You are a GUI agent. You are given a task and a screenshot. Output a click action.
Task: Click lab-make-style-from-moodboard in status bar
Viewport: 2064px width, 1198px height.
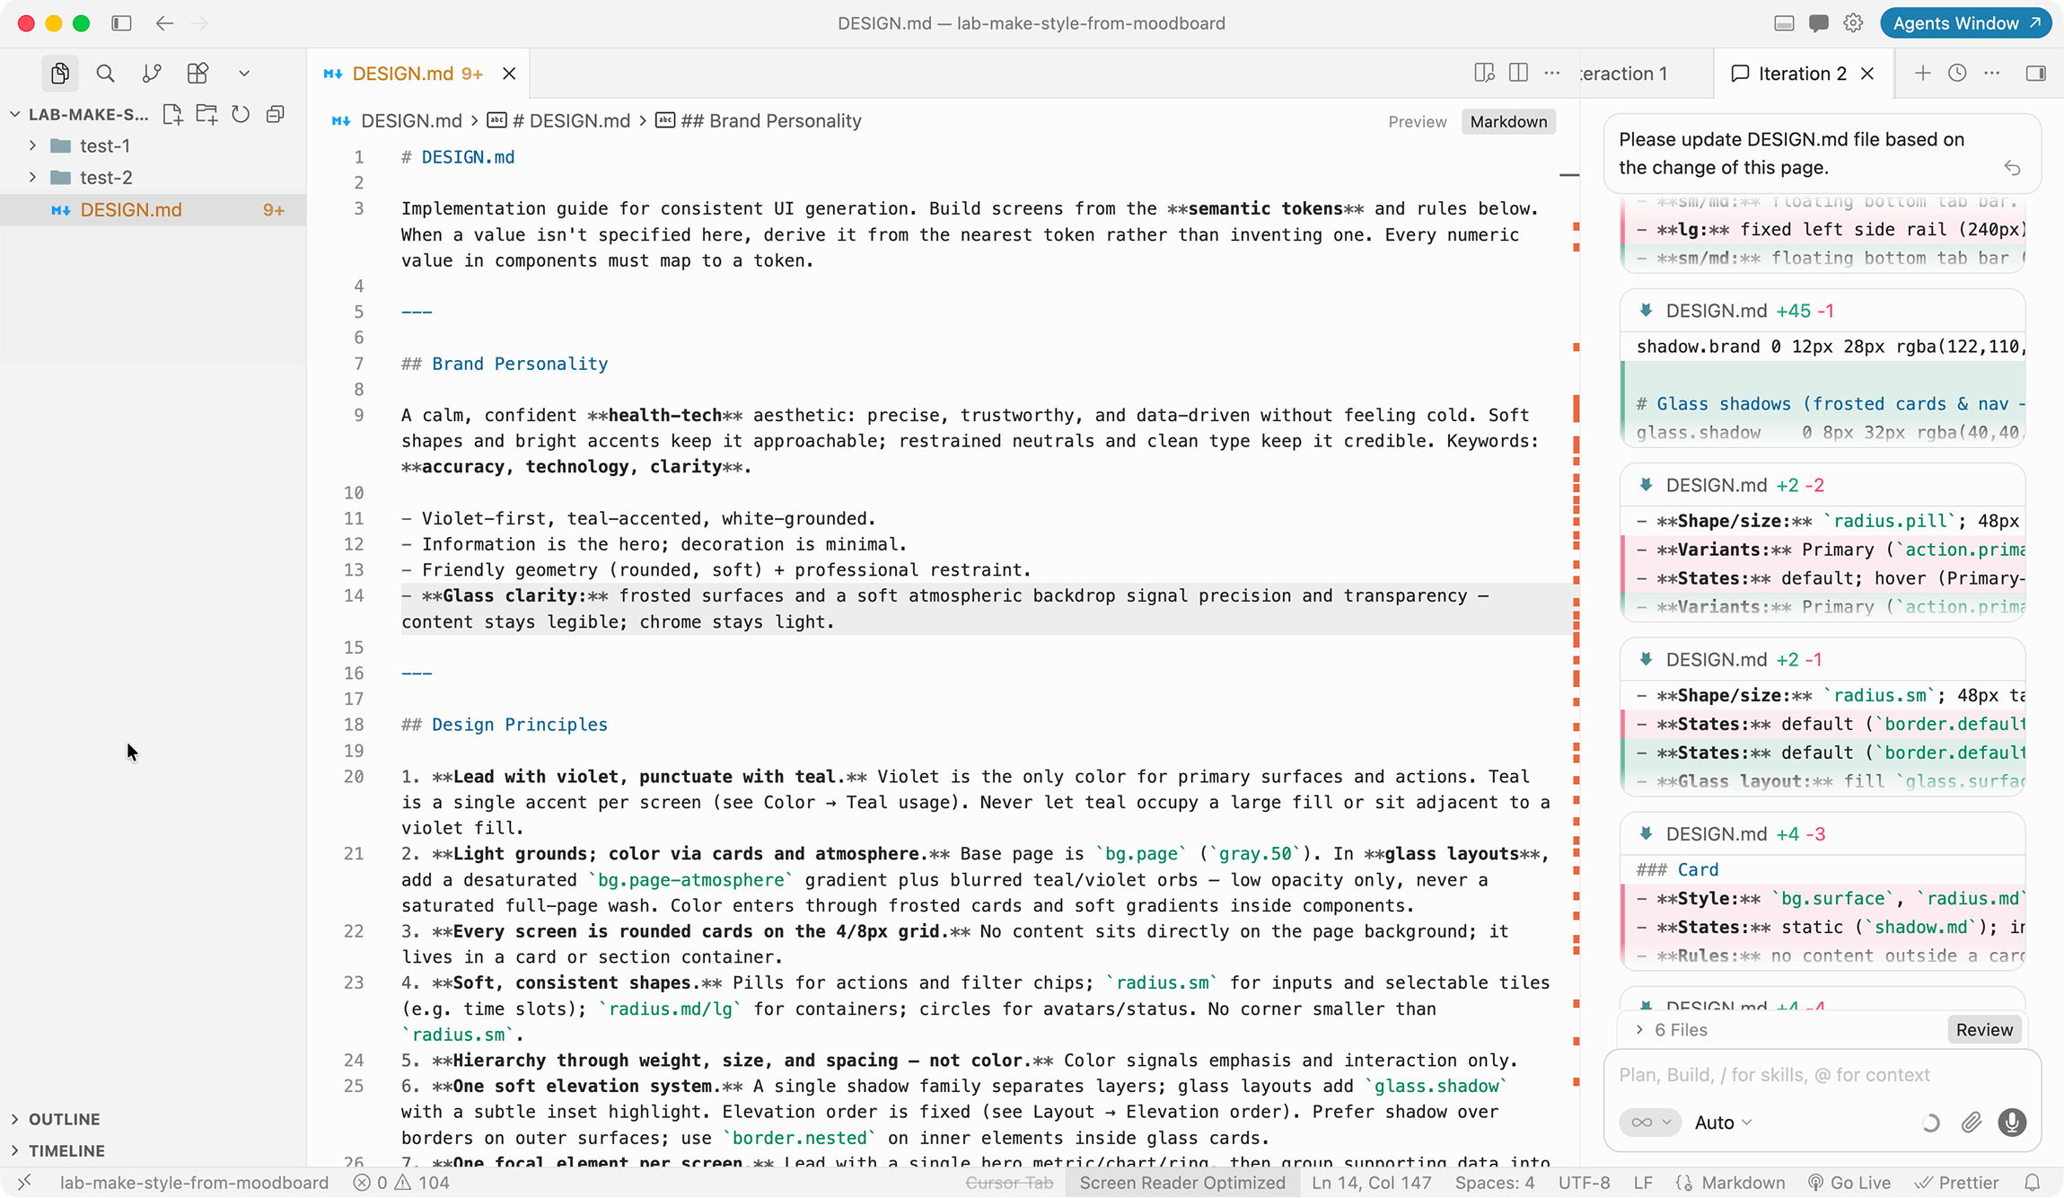point(194,1183)
